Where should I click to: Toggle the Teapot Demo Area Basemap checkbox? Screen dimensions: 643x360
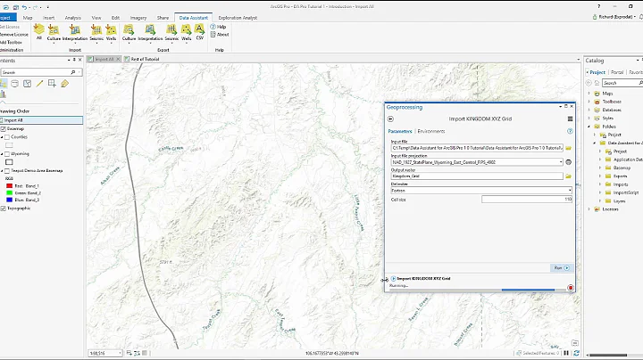coord(7,170)
